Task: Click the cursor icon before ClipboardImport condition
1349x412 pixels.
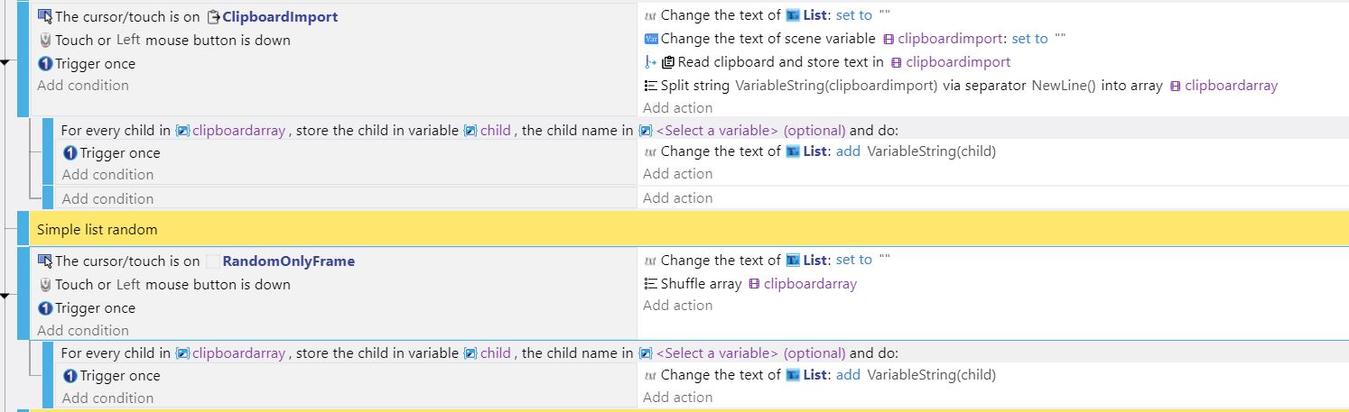Action: click(44, 16)
